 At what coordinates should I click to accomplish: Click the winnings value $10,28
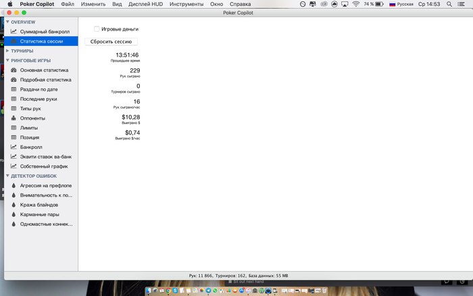point(131,117)
